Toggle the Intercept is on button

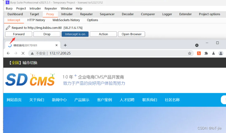pyautogui.click(x=75, y=34)
